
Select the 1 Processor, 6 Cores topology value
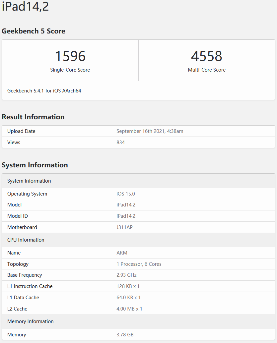pyautogui.click(x=139, y=264)
